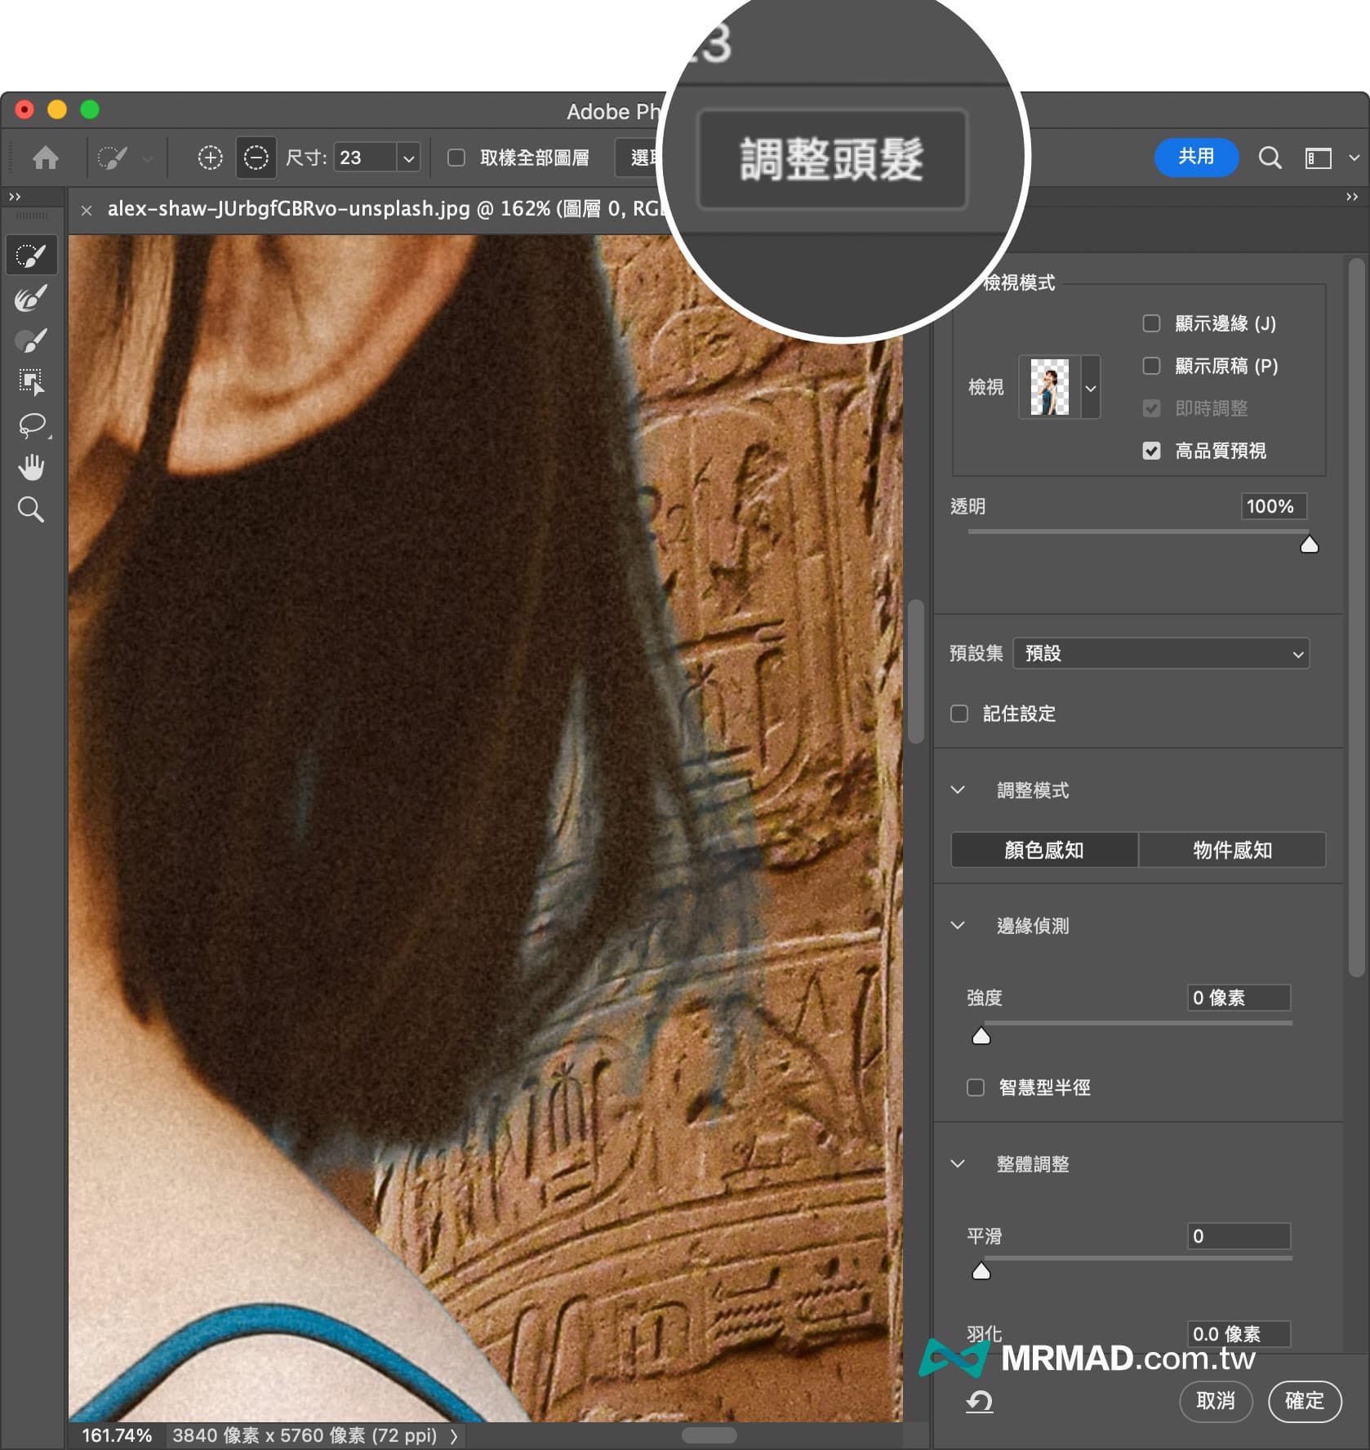Click the Radius value field
The image size is (1370, 1450).
(1239, 998)
